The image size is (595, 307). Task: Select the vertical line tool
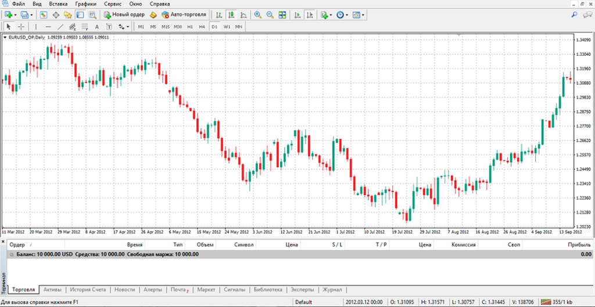click(36, 27)
